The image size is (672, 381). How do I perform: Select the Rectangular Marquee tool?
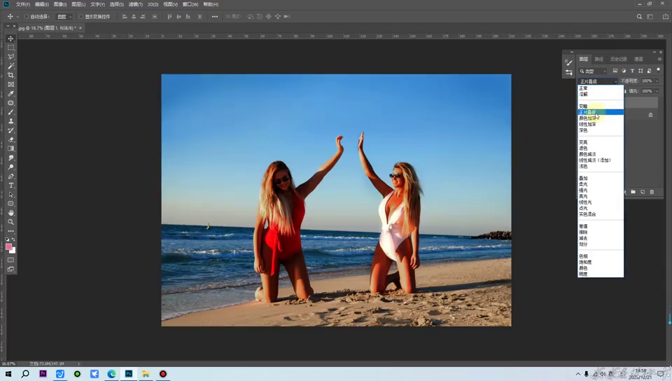point(10,48)
